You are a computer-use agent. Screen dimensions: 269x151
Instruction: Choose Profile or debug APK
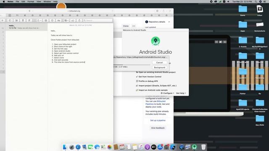click(x=147, y=81)
